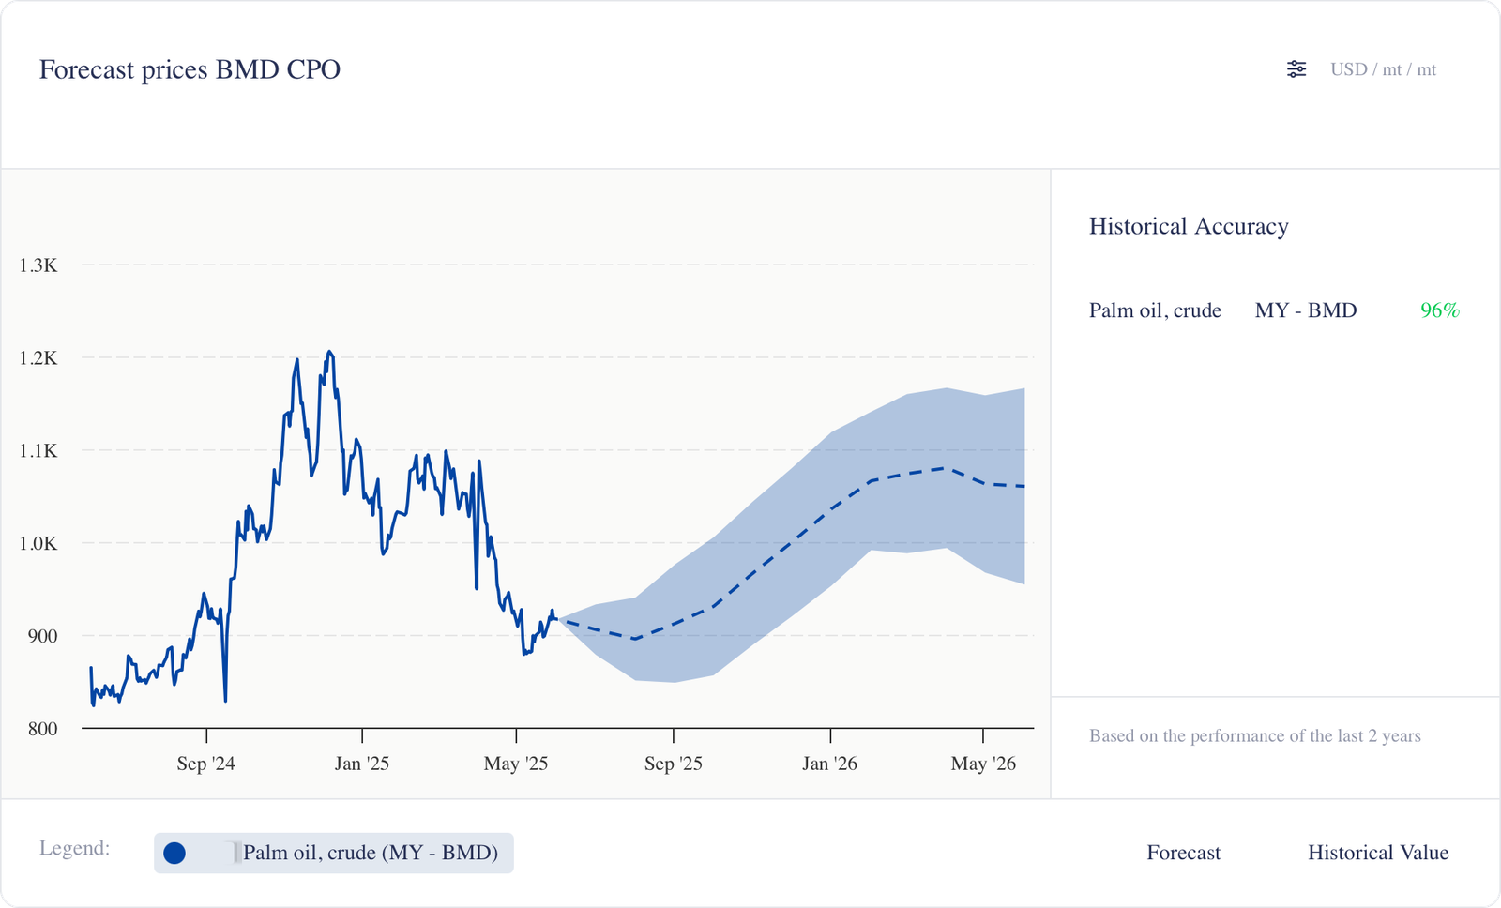The image size is (1501, 908).
Task: Click the Forecast prices BMD CPO title
Action: click(190, 69)
